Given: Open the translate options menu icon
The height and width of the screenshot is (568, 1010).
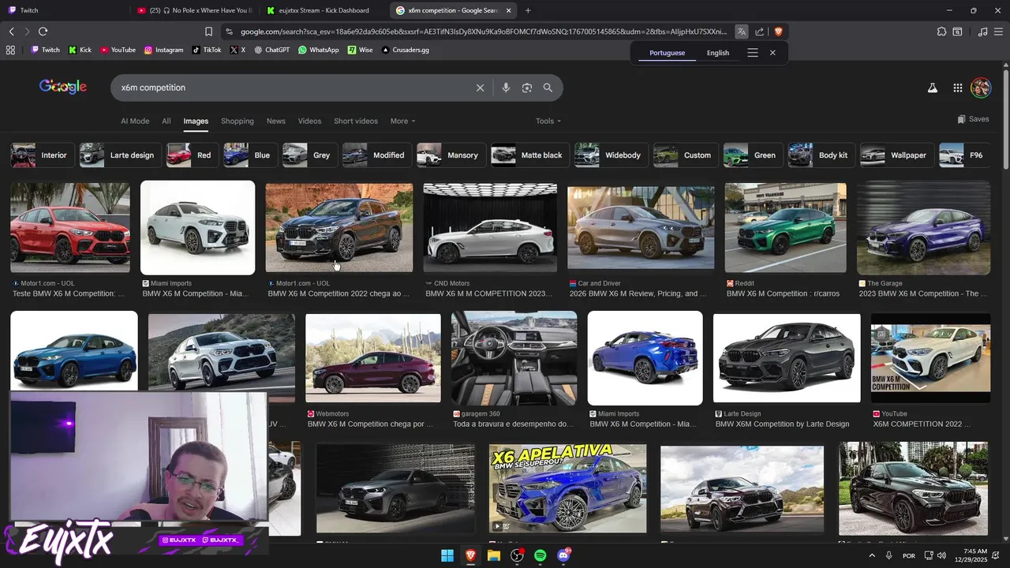Looking at the screenshot, I should point(753,53).
